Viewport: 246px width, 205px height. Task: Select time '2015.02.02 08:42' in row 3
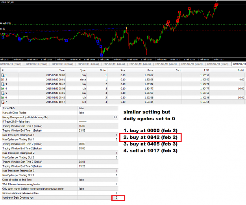pyautogui.click(x=55, y=84)
